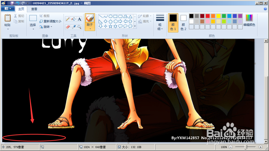
Task: Choose the Pentagon shape
Action: (111, 21)
